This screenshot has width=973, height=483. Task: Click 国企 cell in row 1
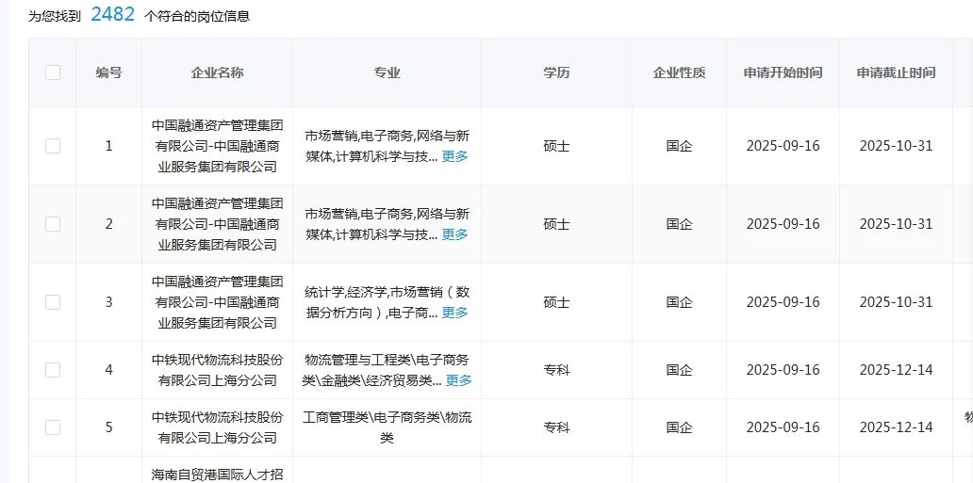coord(679,146)
